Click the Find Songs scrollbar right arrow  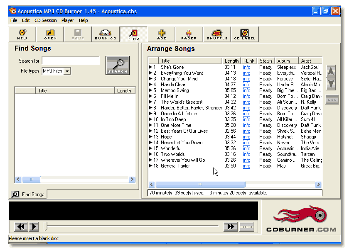pyautogui.click(x=132, y=179)
